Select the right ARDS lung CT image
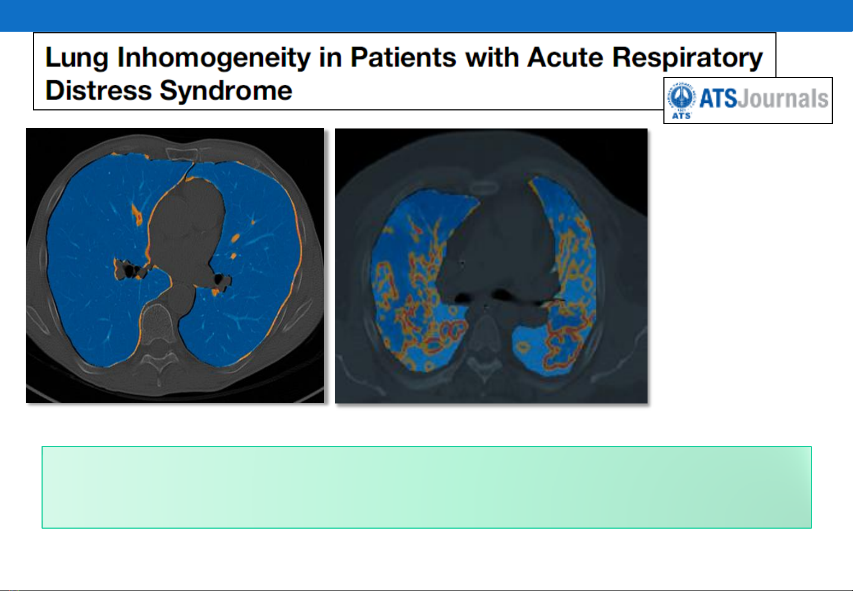This screenshot has height=591, width=853. [491, 266]
